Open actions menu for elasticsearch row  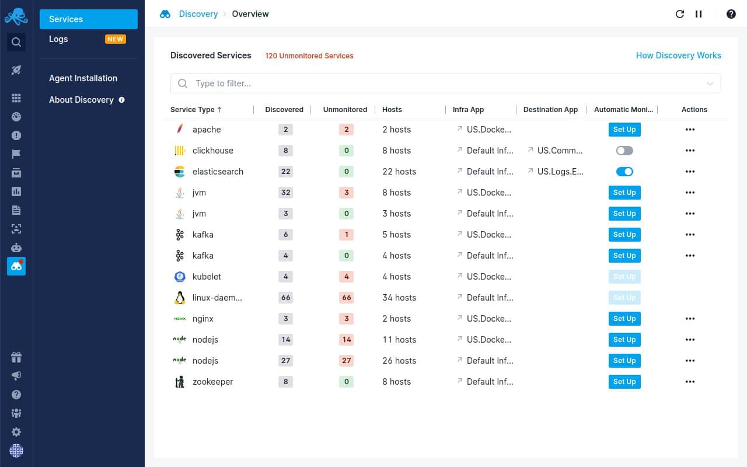pos(690,172)
